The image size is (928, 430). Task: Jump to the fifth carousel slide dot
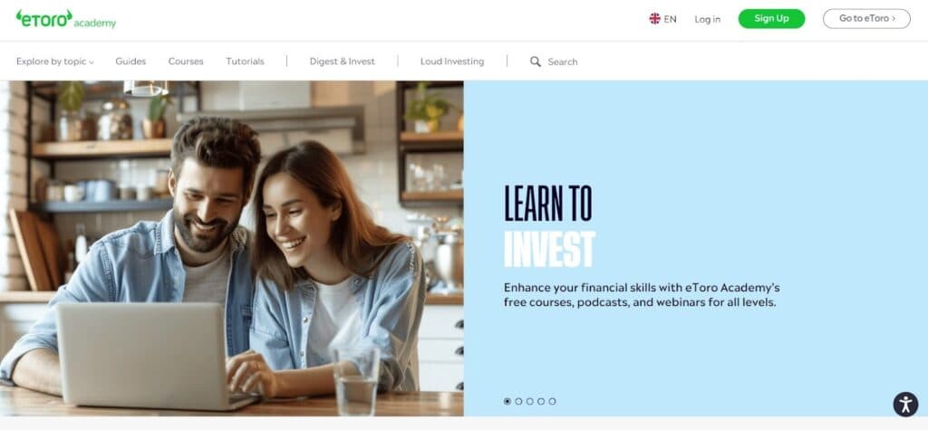click(x=552, y=401)
